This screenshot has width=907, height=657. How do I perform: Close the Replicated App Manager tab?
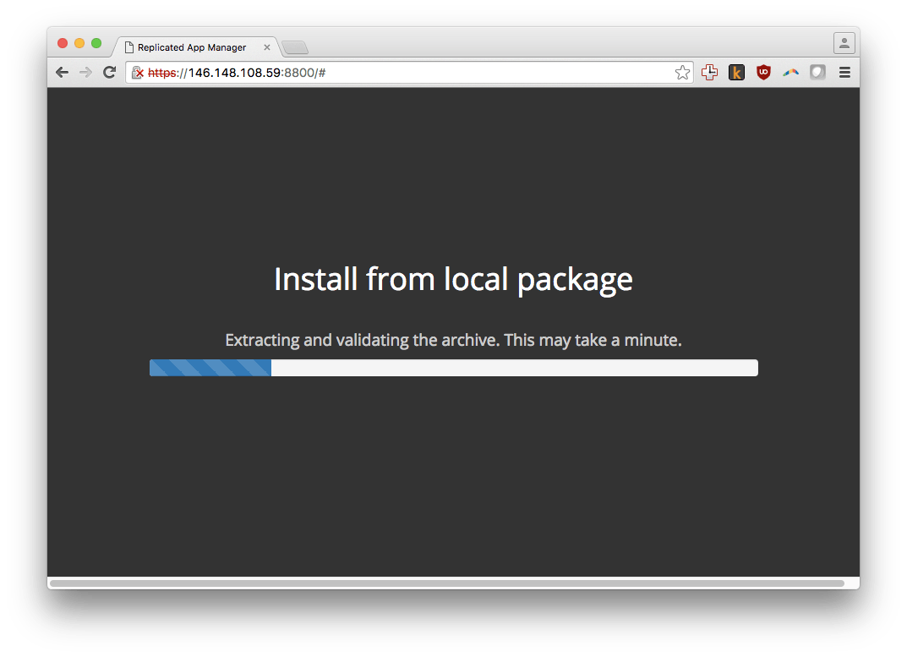[266, 47]
